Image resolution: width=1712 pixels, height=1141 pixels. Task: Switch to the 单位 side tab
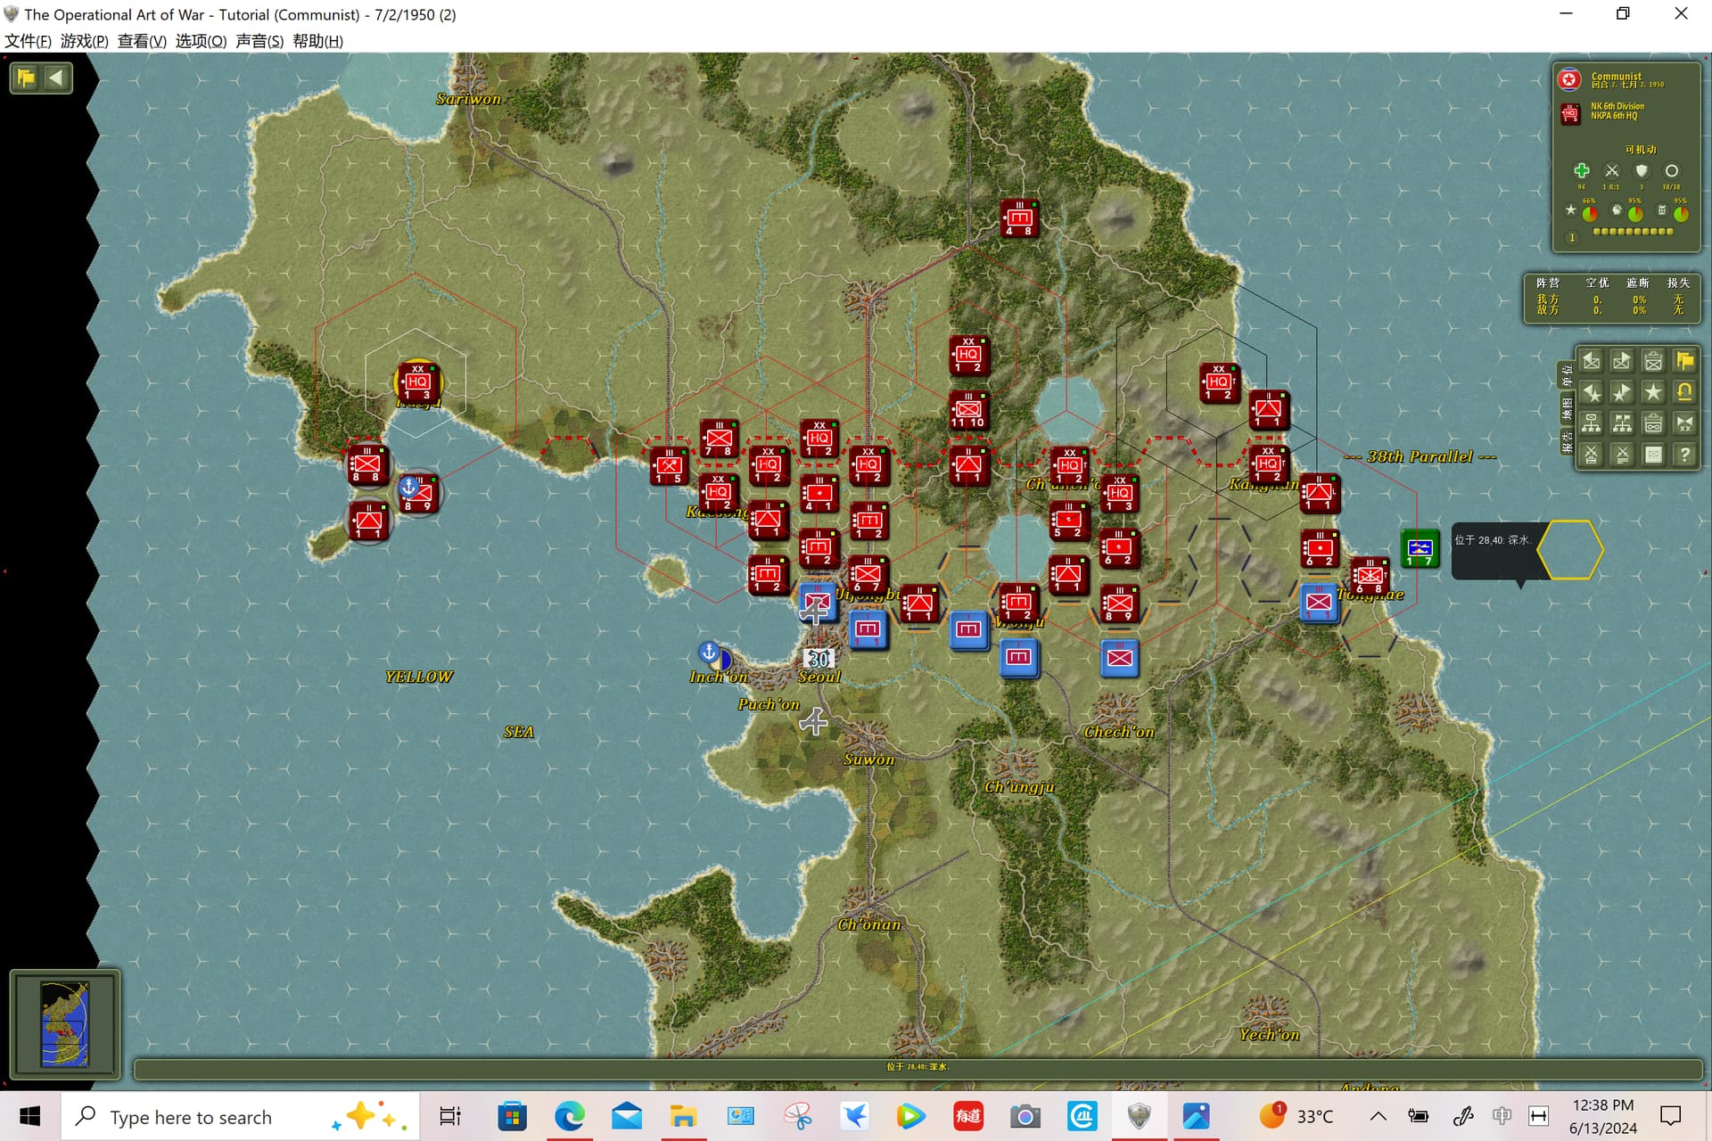tap(1567, 375)
